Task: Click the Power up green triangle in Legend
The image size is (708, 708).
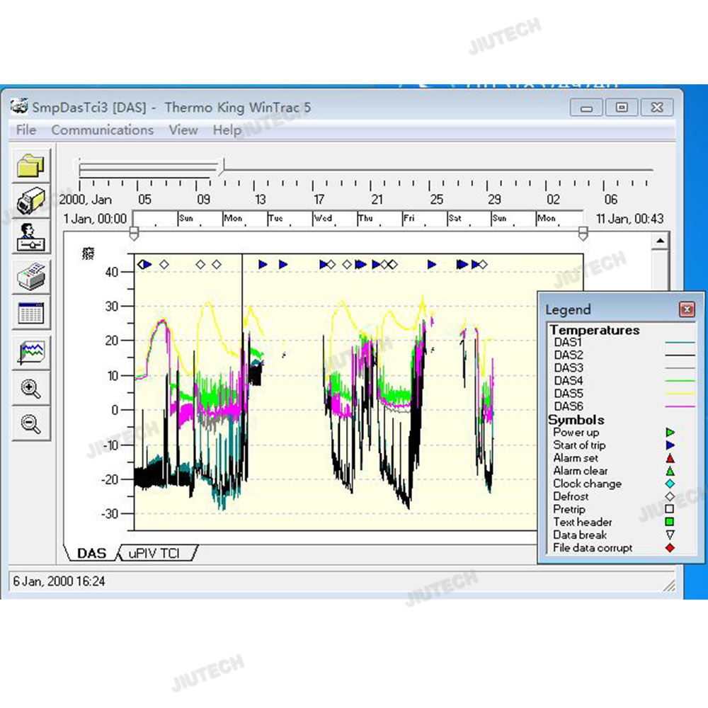Action: point(670,433)
